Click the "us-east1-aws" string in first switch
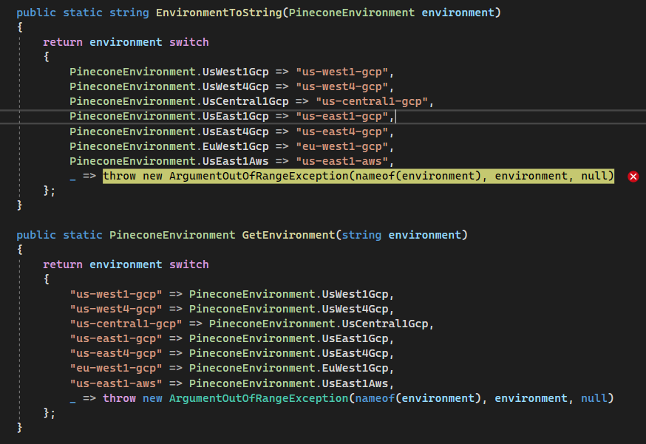Viewport: 646px width, 444px height. point(342,162)
